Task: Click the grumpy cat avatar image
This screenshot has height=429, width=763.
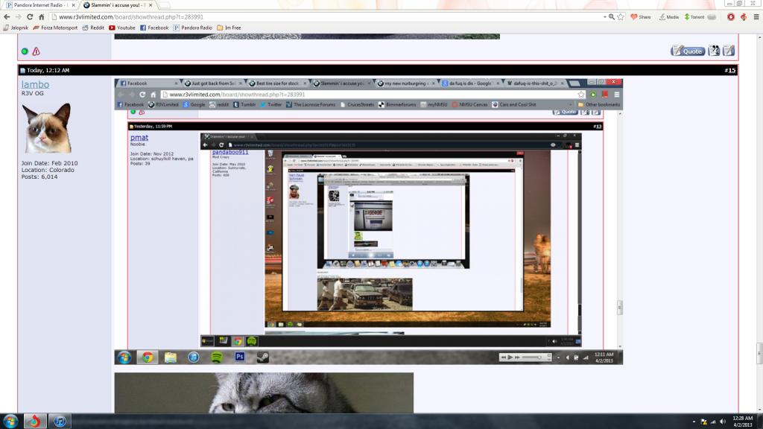Action: tap(48, 127)
